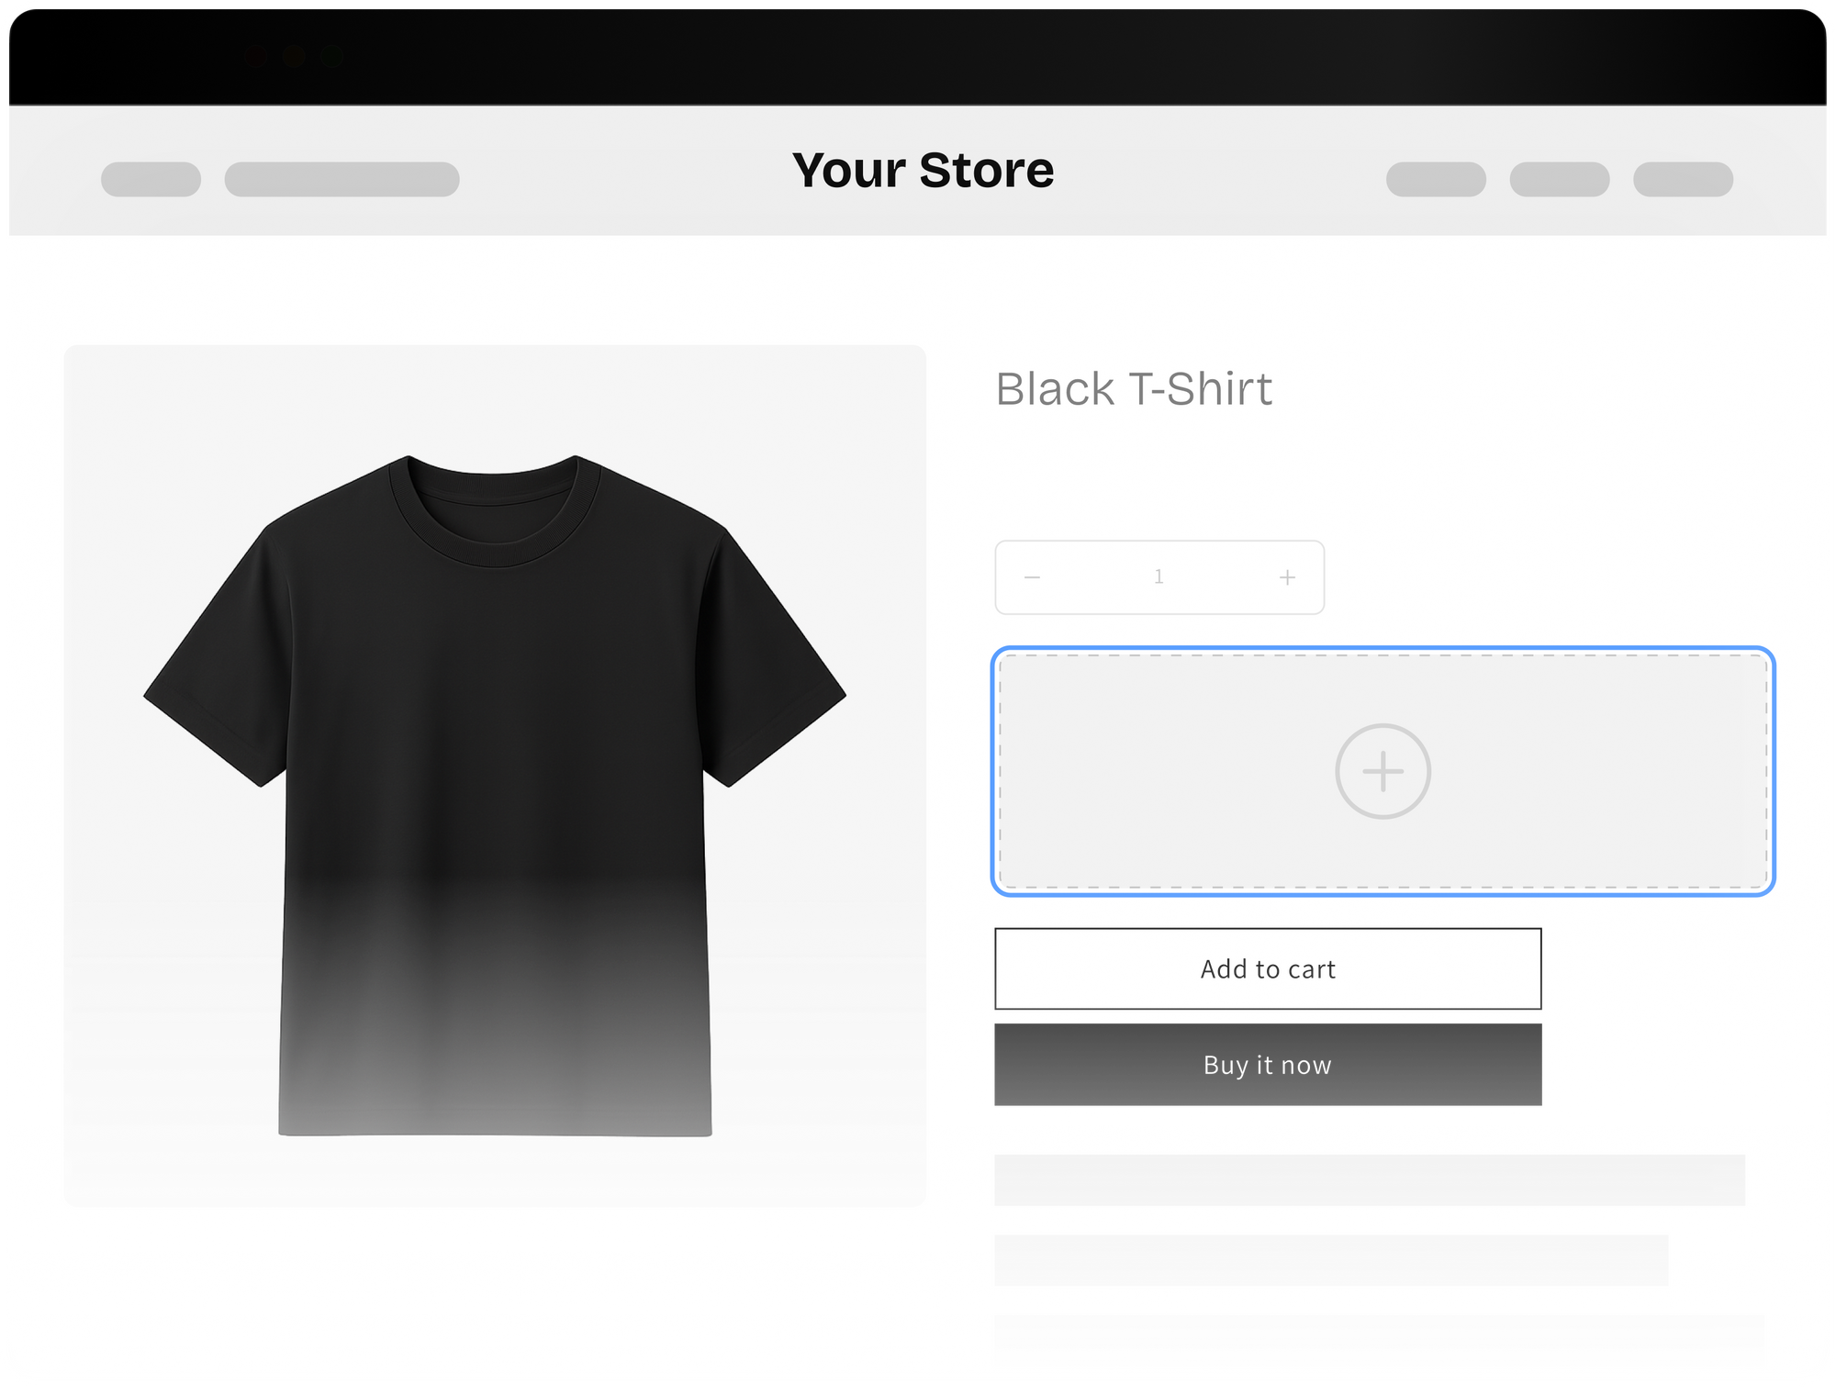The height and width of the screenshot is (1387, 1836).
Task: Click the circled plus icon in empty block
Action: (x=1383, y=771)
